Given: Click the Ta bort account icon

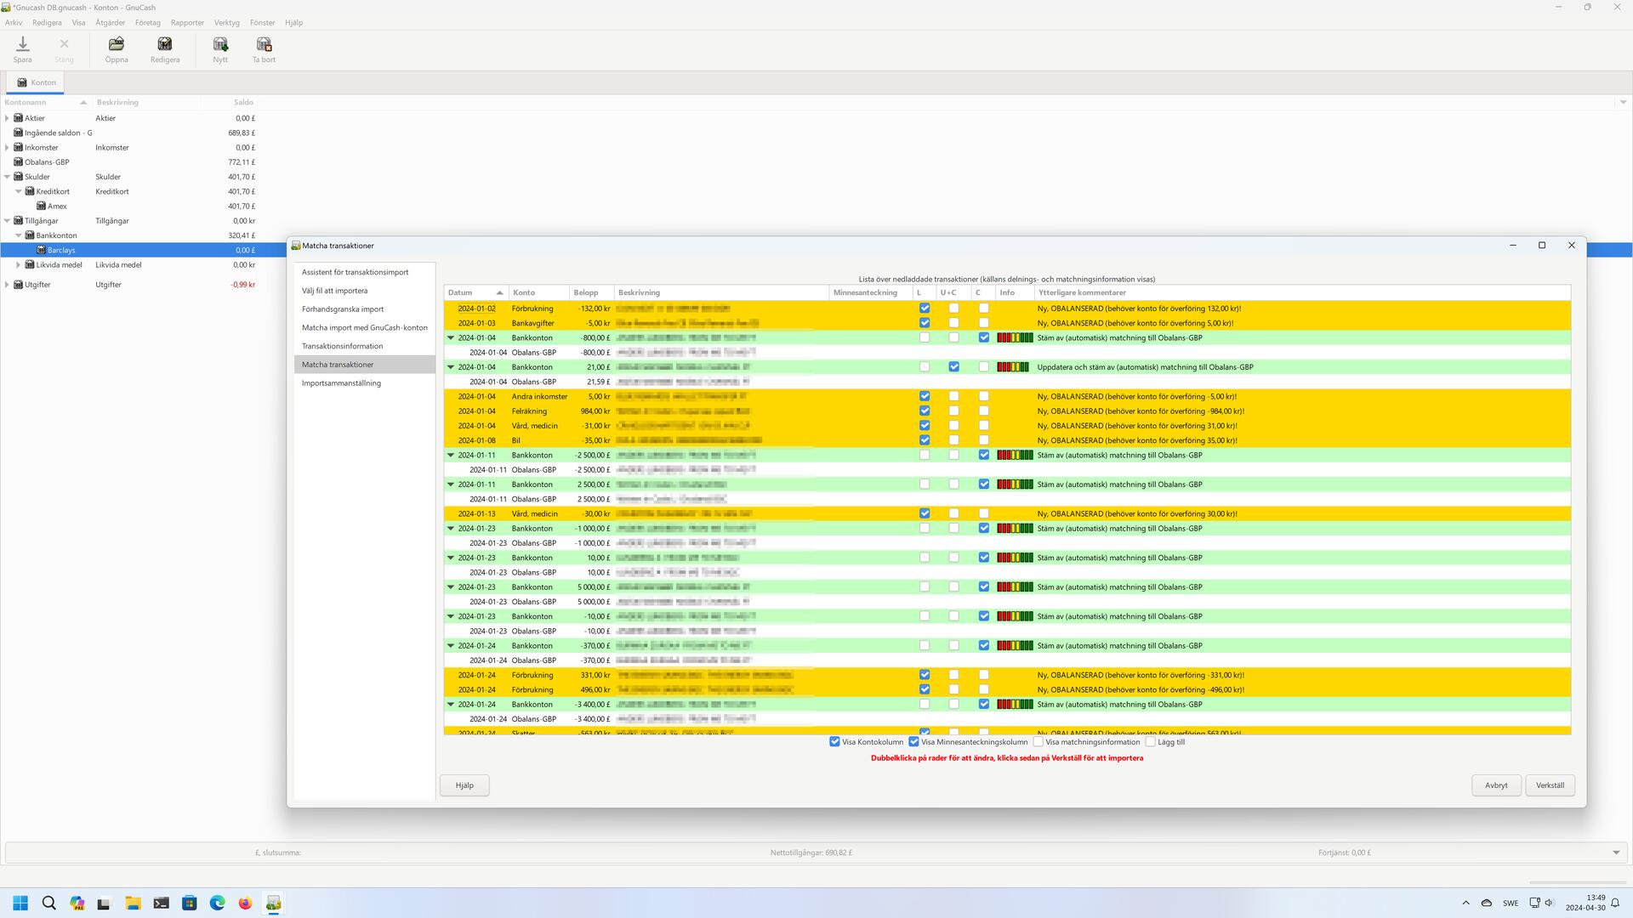Looking at the screenshot, I should coord(264,44).
